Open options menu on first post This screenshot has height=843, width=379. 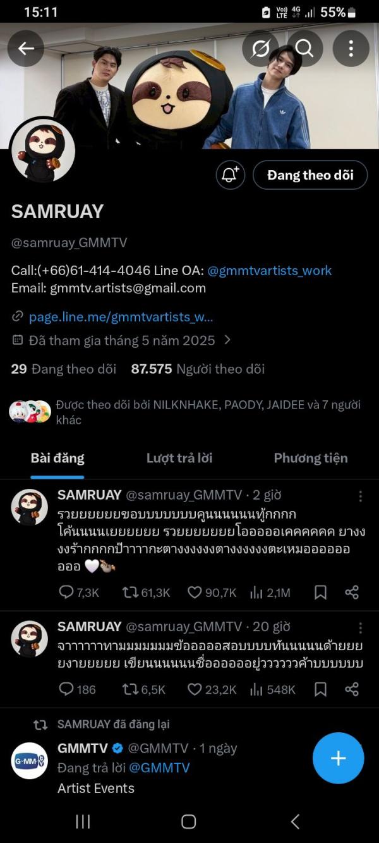coord(360,496)
